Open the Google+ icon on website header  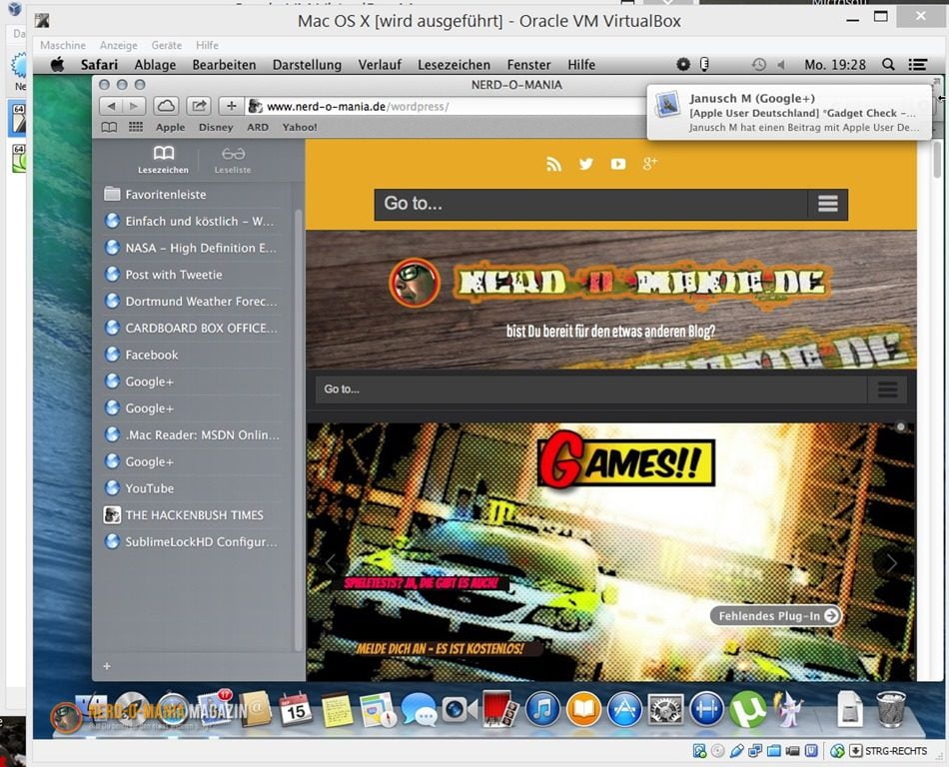click(x=650, y=164)
